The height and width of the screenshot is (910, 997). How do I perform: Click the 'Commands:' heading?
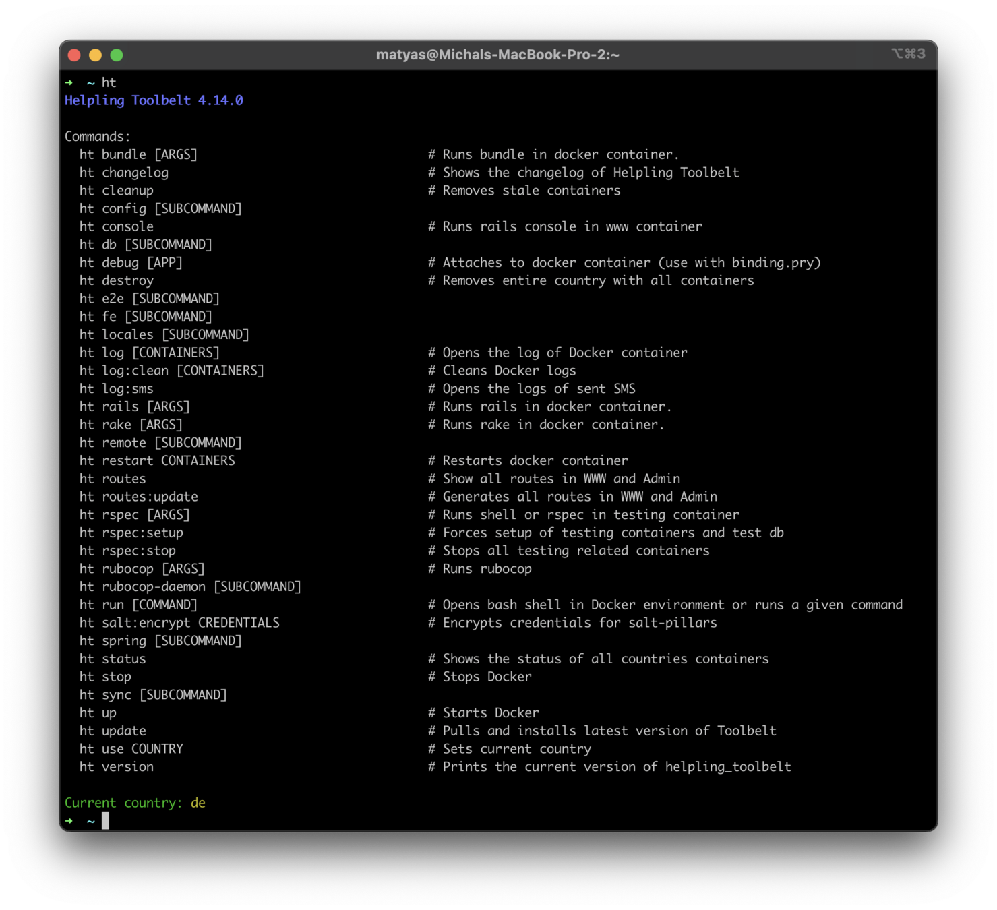(97, 136)
